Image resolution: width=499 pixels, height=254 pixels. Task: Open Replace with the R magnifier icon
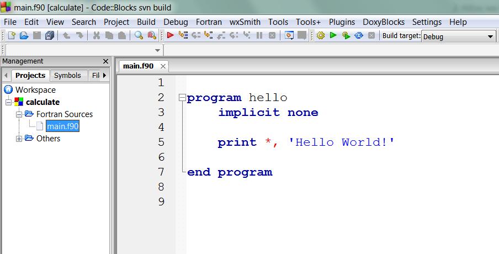(x=152, y=35)
